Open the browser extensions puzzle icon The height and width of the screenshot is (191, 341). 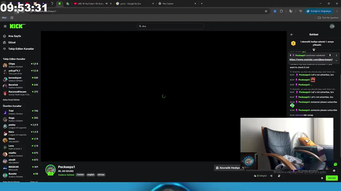click(281, 11)
